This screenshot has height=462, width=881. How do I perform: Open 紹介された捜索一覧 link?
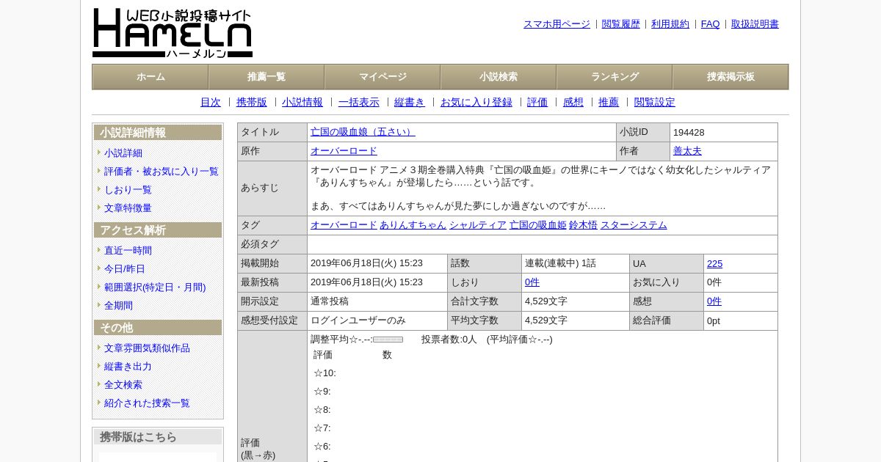point(147,403)
